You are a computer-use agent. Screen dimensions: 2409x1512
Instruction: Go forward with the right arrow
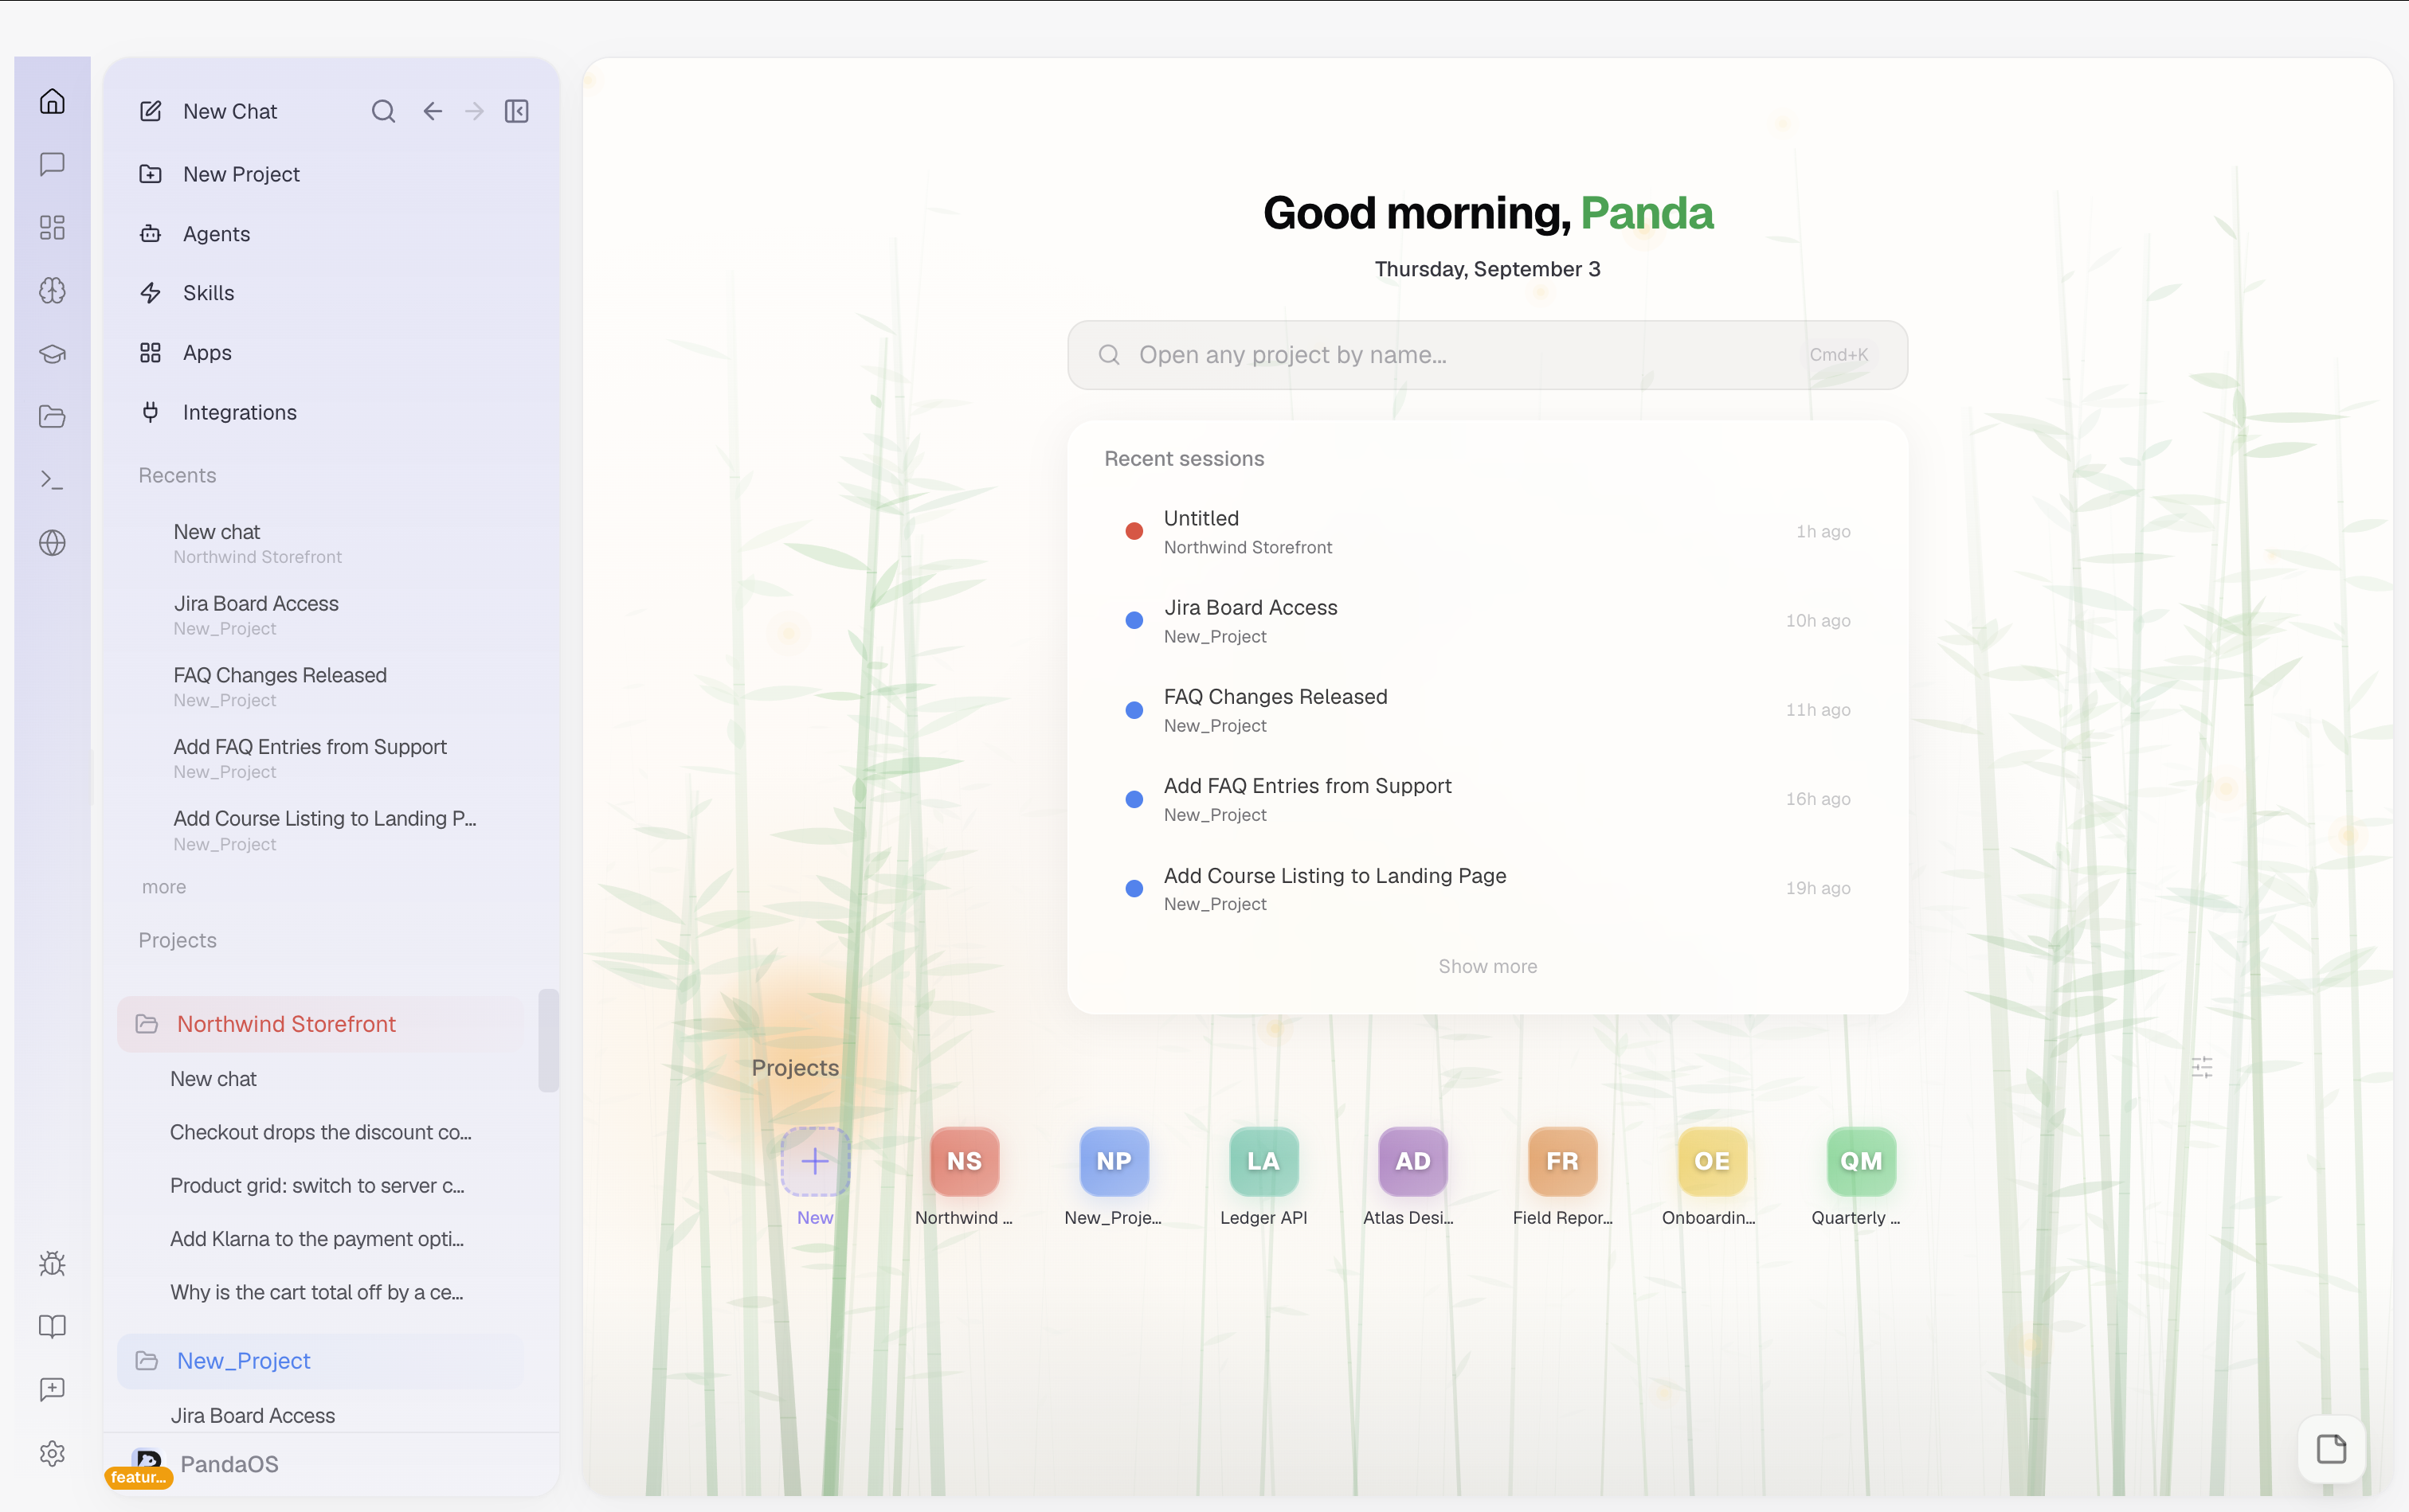point(474,111)
